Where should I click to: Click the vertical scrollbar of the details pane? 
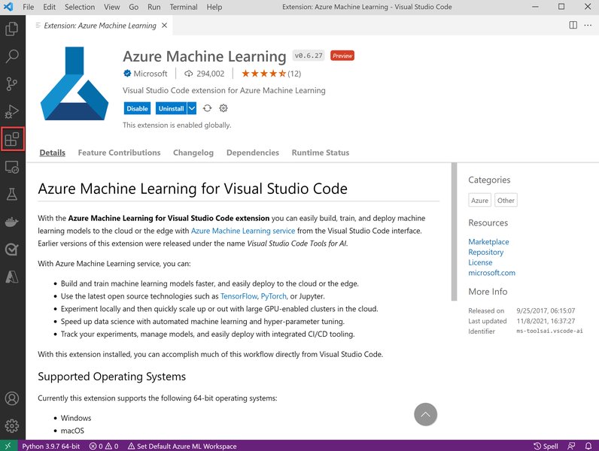click(x=454, y=232)
